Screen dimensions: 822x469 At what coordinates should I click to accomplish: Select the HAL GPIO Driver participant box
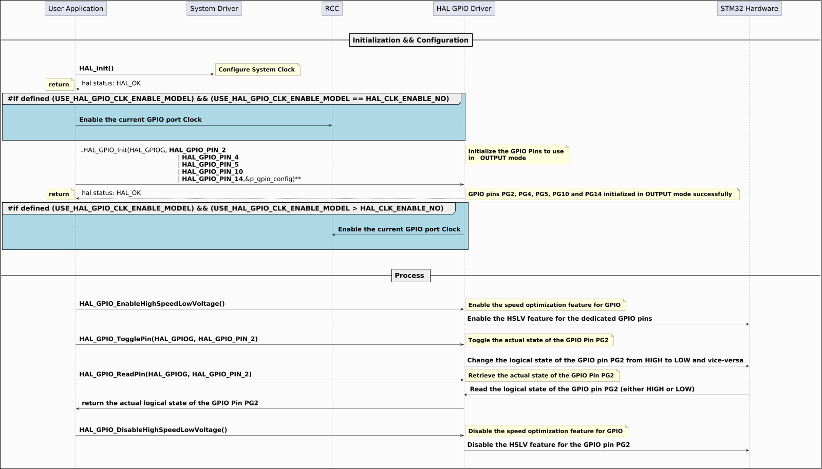point(464,9)
